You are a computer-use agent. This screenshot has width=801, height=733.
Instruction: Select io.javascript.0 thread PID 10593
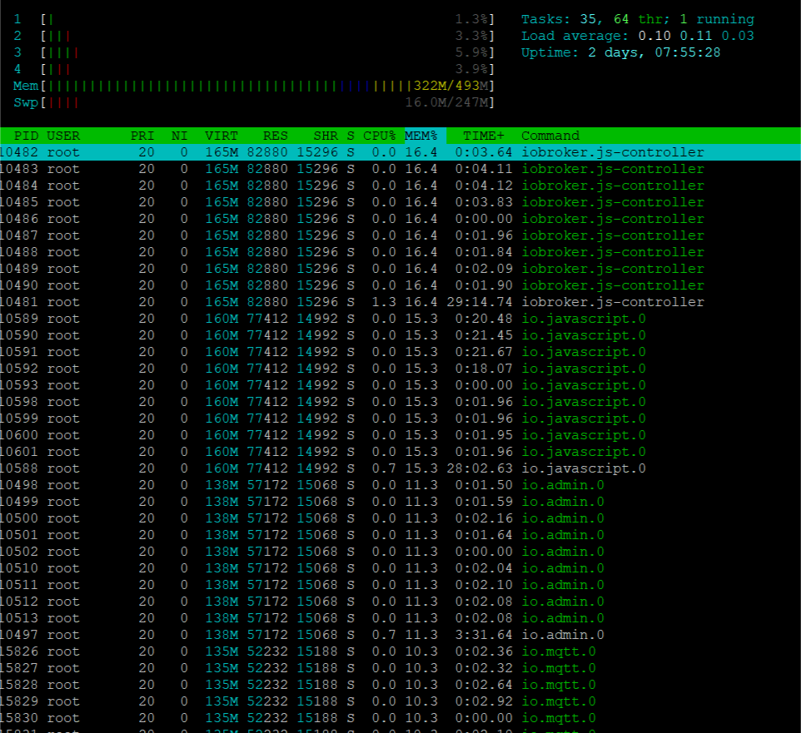(x=400, y=385)
